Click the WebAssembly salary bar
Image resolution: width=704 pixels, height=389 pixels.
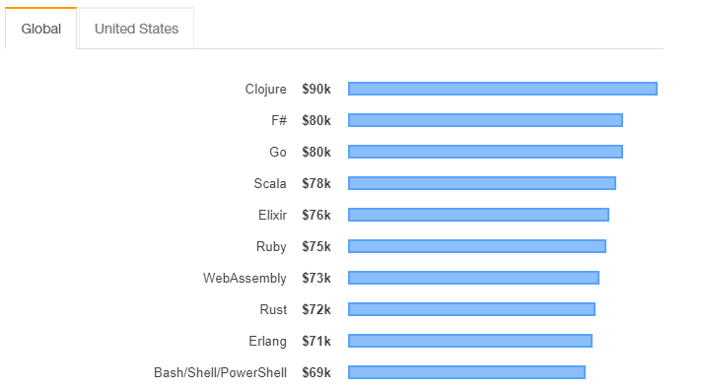point(473,278)
